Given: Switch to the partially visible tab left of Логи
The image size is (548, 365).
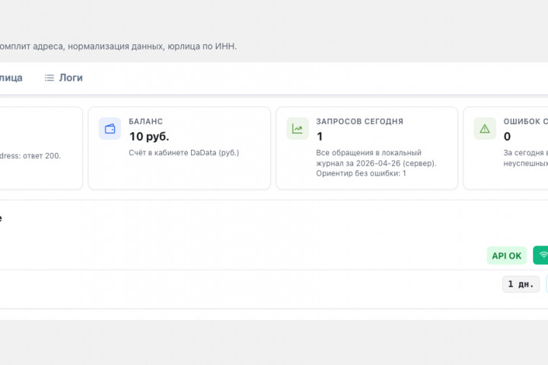Looking at the screenshot, I should (11, 78).
